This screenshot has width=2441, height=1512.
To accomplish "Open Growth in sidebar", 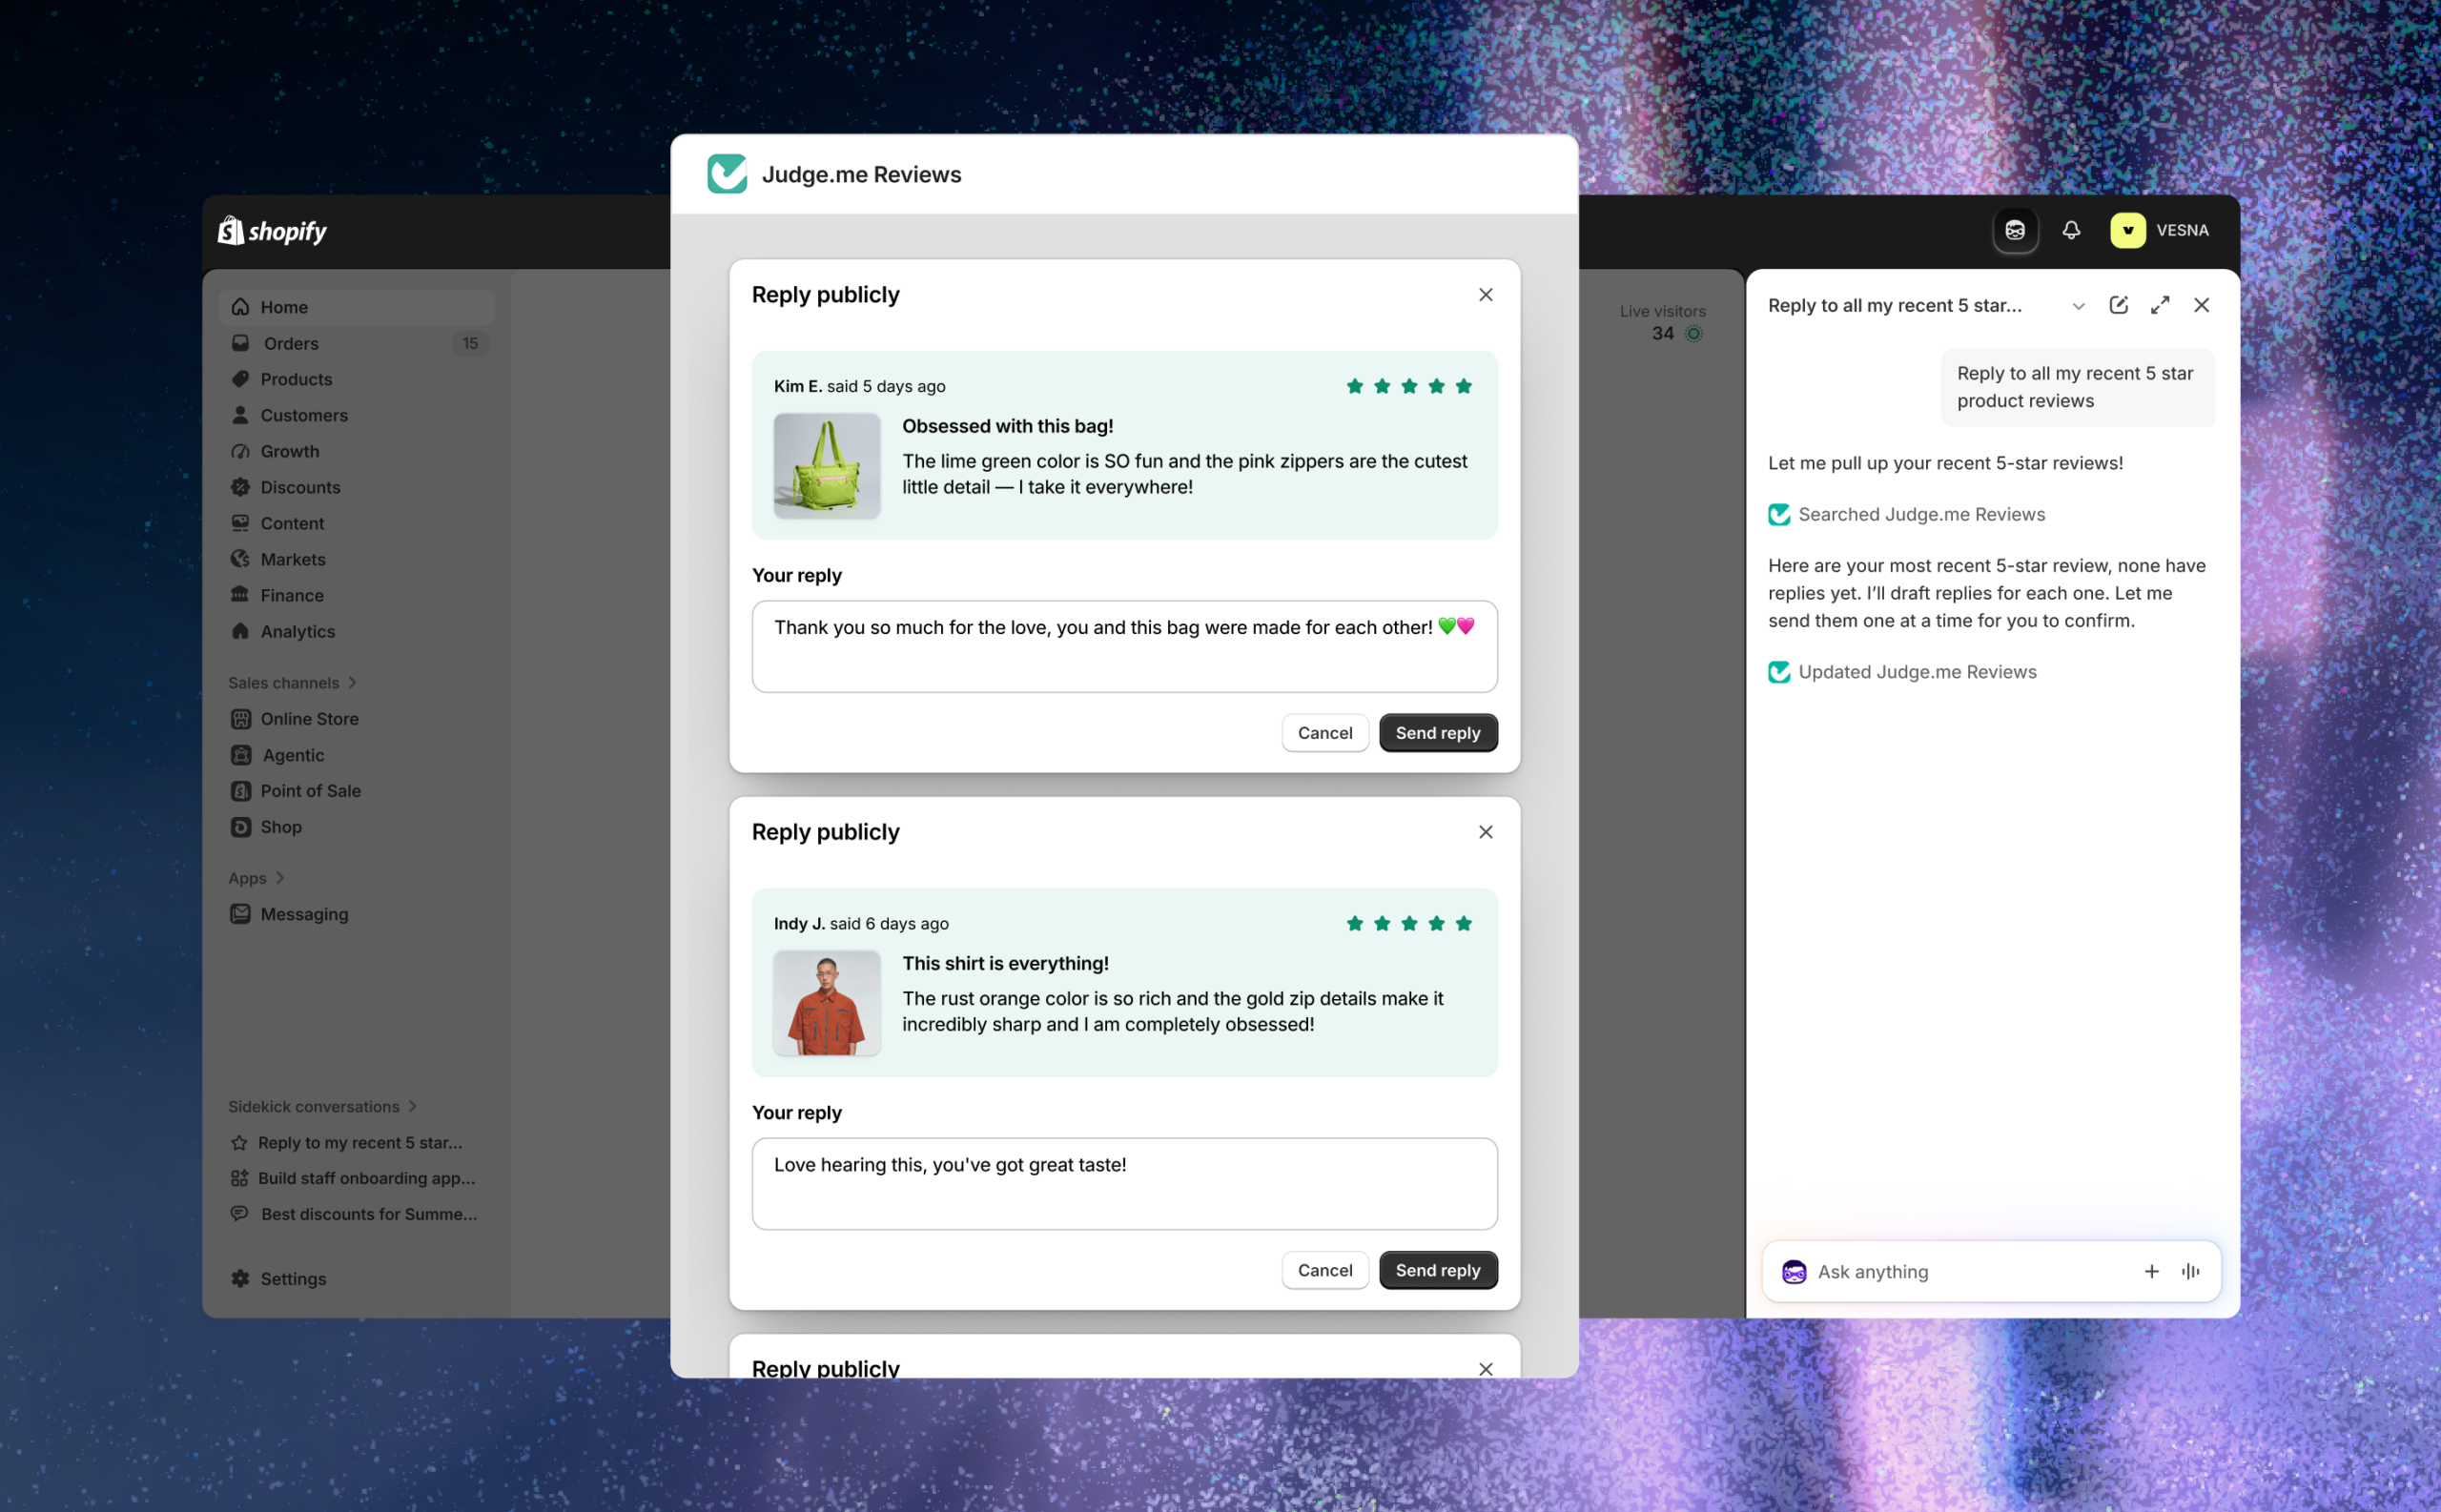I will (356, 451).
